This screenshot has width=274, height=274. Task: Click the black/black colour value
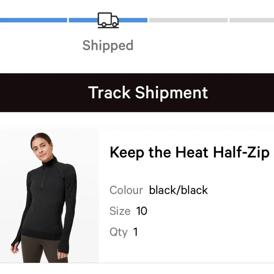tap(178, 190)
